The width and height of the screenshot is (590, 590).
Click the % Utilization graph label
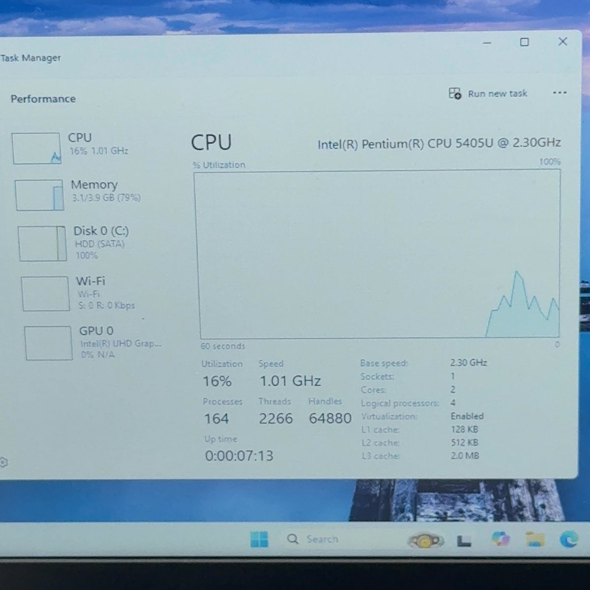coord(219,165)
